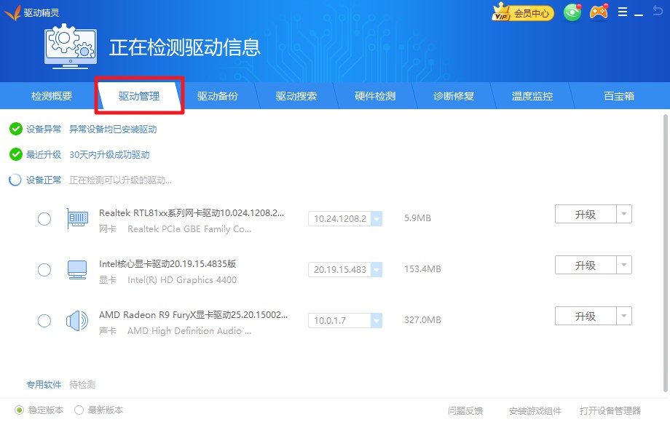
Task: Open the VIP 会员中心 badge
Action: [523, 13]
